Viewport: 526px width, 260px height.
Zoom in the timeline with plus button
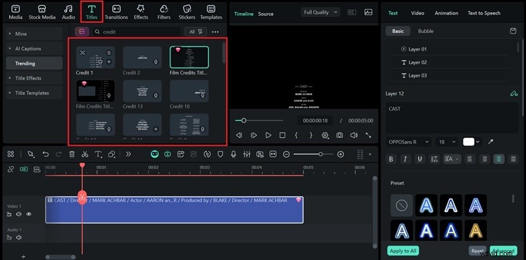point(341,154)
